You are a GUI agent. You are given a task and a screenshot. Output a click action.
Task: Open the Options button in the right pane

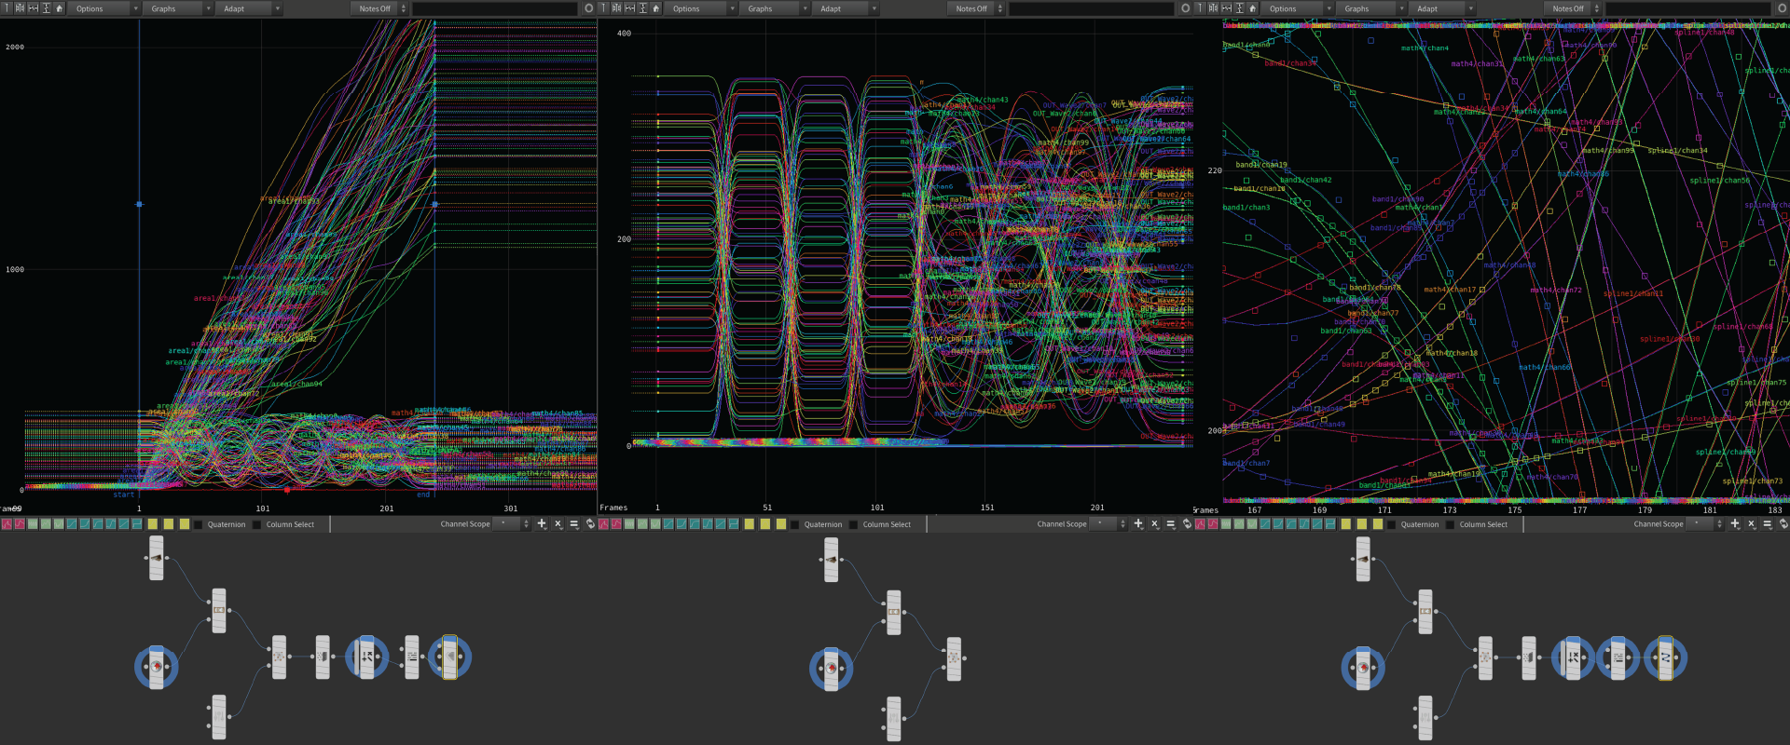click(x=1298, y=8)
